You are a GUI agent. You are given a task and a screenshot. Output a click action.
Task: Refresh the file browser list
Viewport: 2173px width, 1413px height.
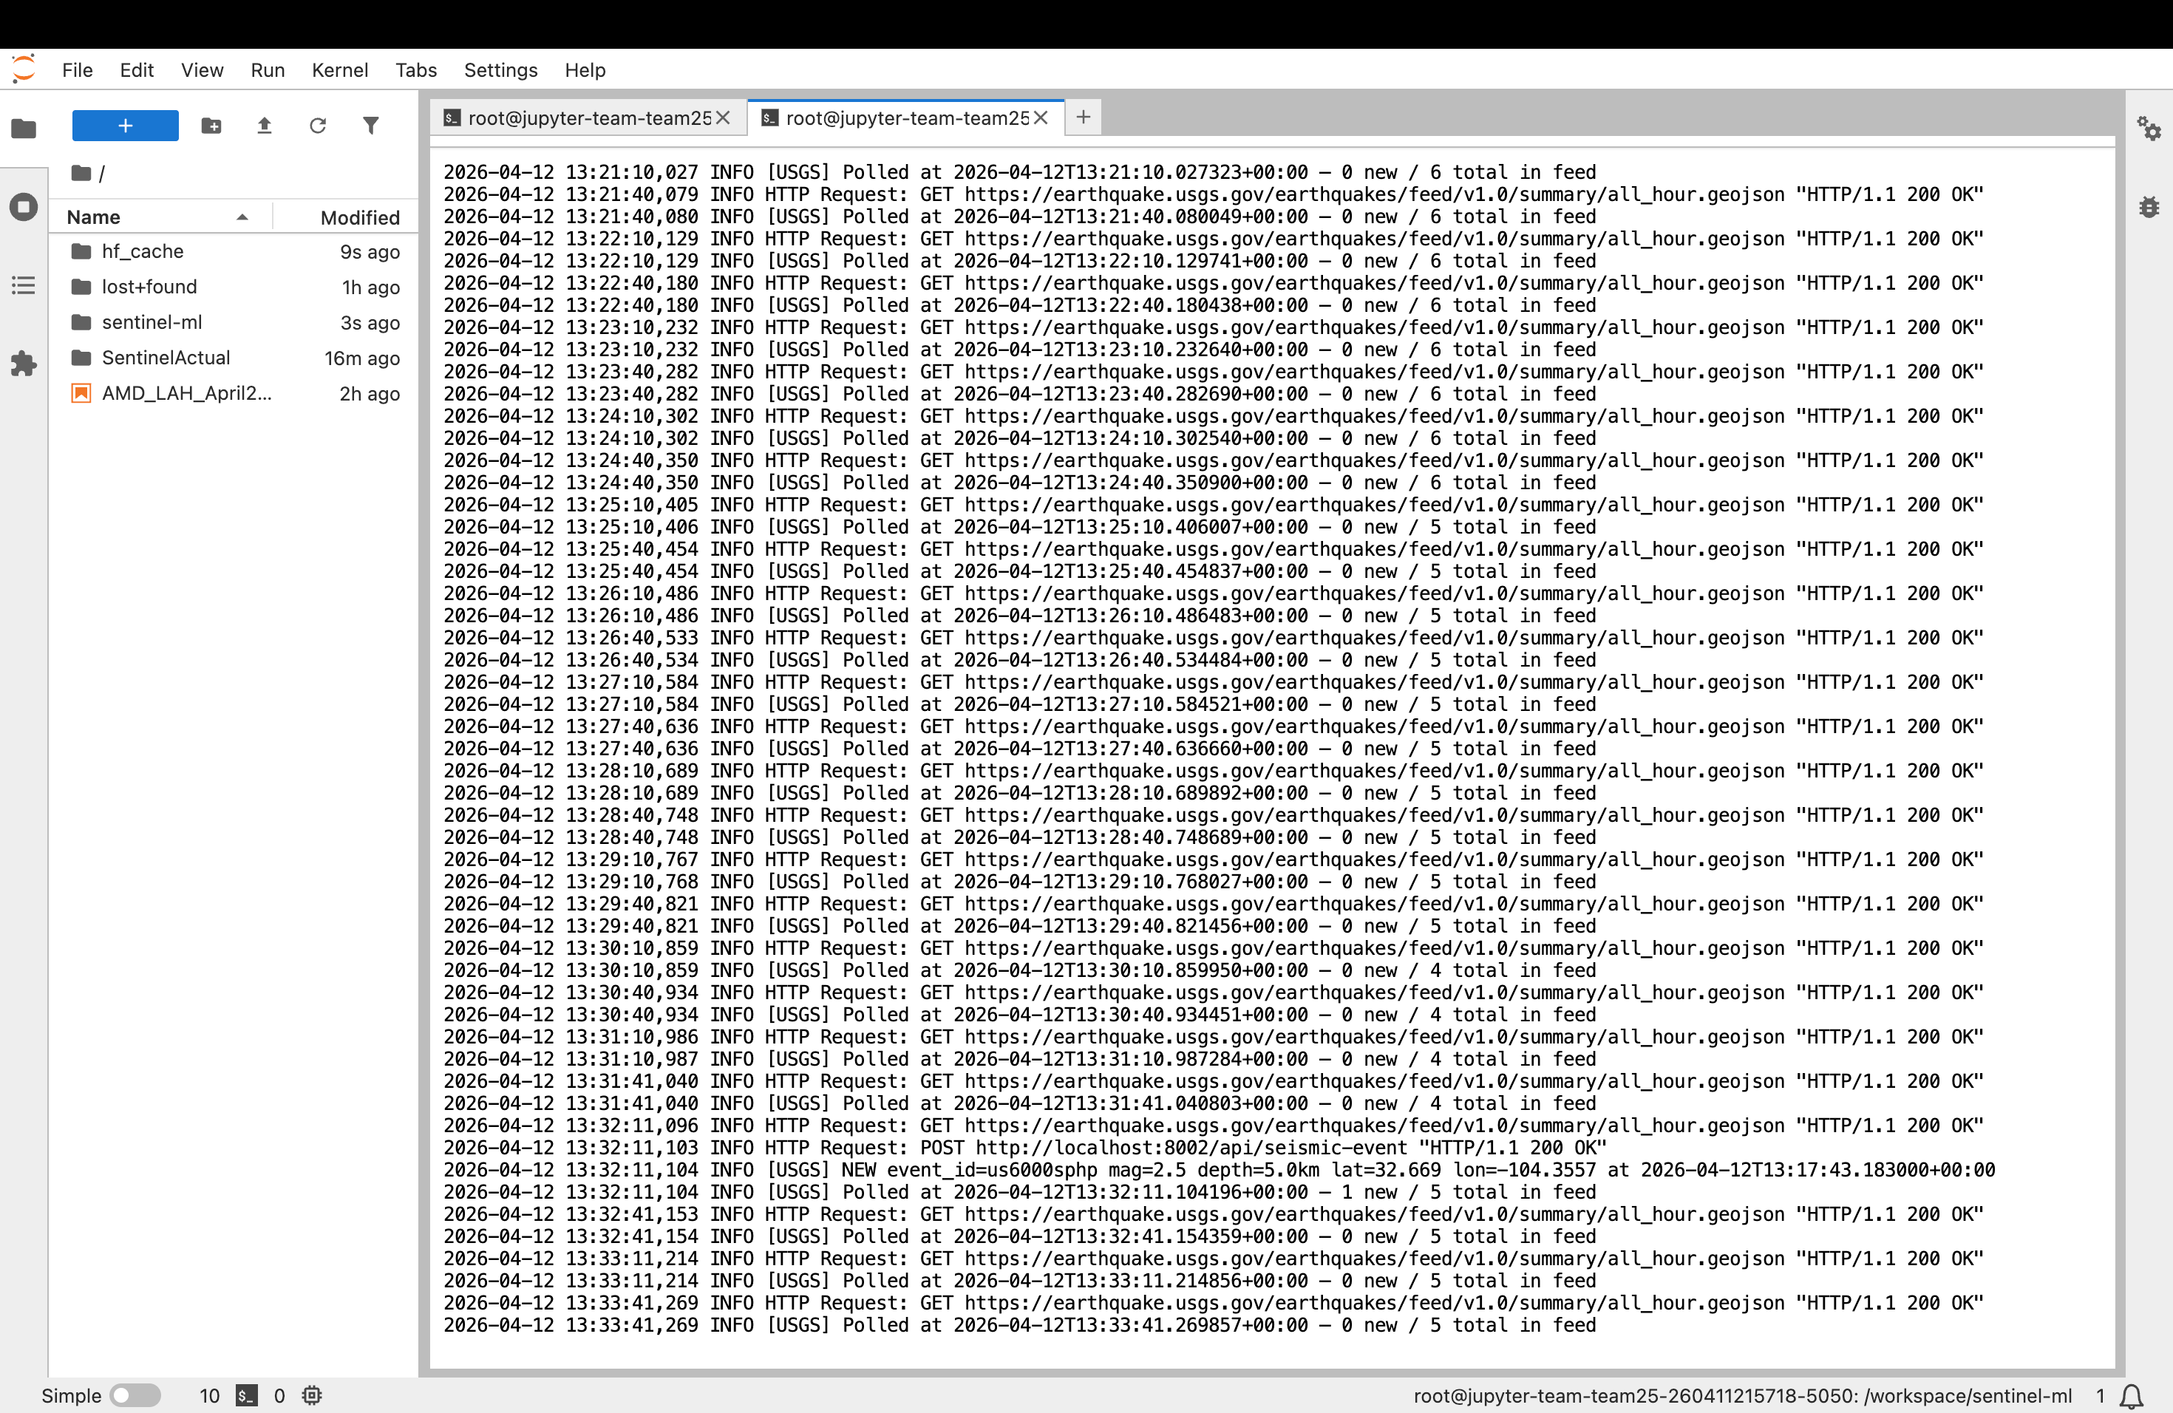pos(317,126)
